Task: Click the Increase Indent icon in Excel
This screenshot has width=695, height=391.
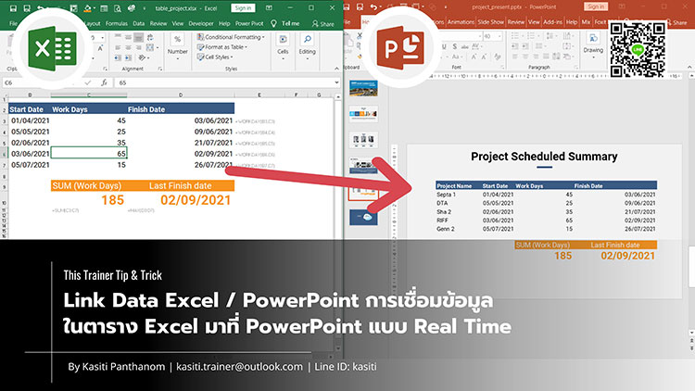Action: click(x=128, y=57)
